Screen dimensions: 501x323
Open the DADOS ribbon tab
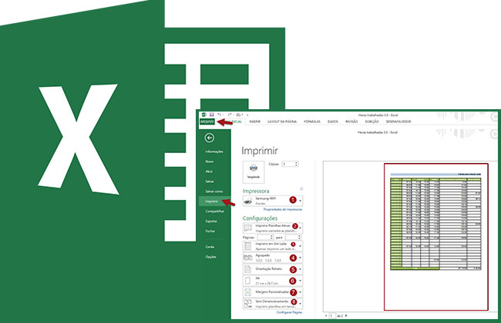(x=333, y=122)
